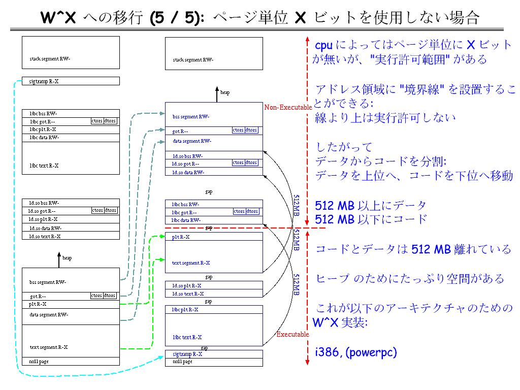Click the red Executable label
Image resolution: width=520 pixels, height=390 pixels.
(292, 334)
